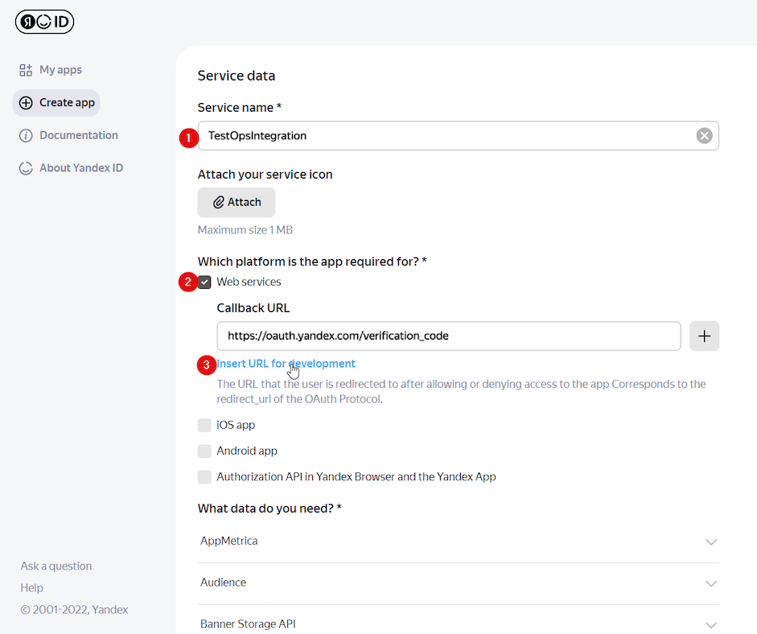Enable the iOS app checkbox

[205, 425]
